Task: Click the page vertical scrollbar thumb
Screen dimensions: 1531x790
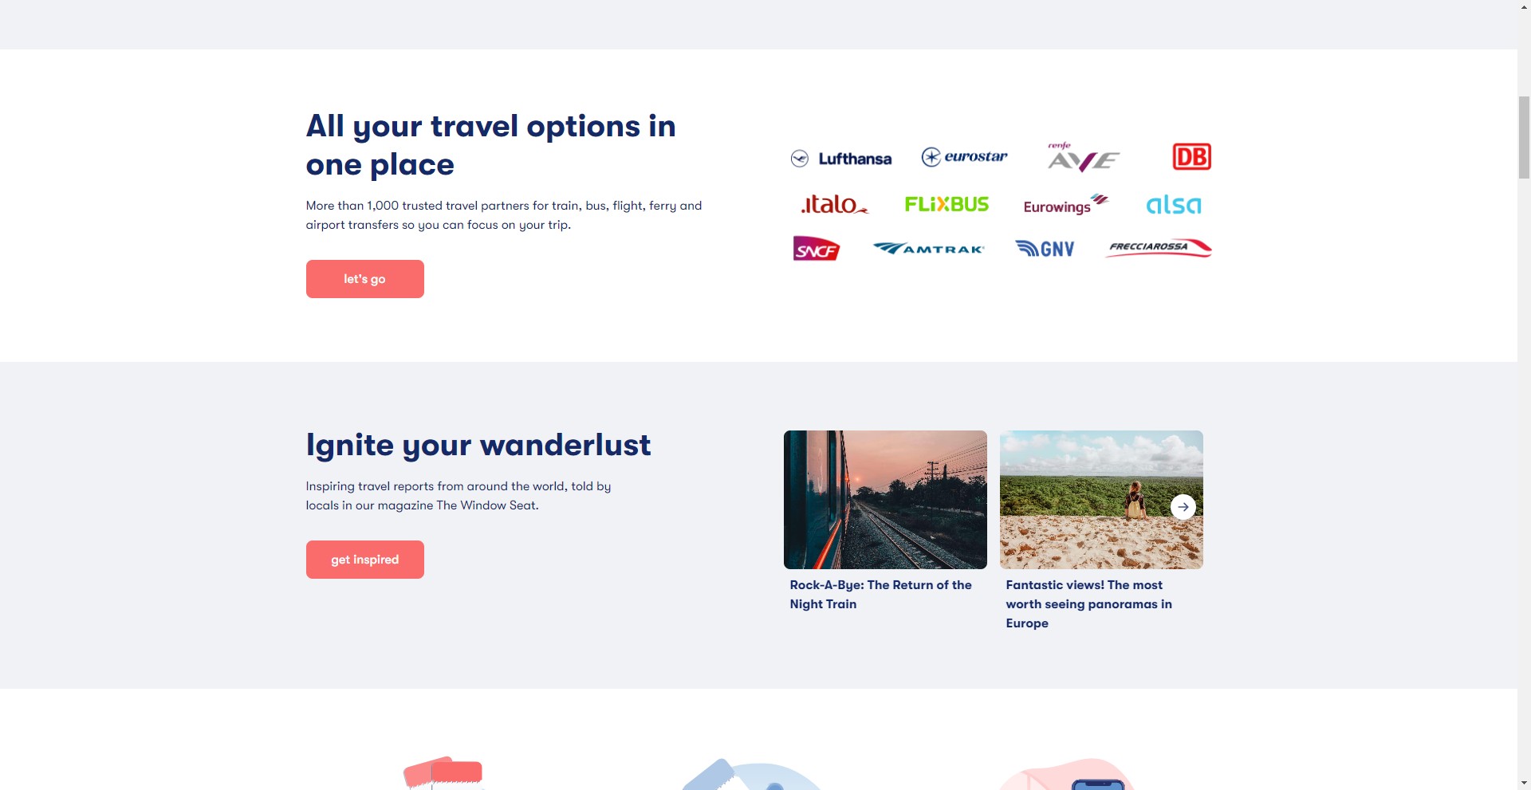Action: coord(1524,137)
